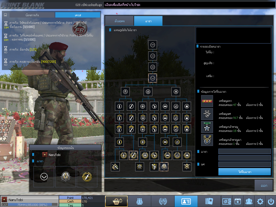Open the clan emblem button in bottom bar
276x207 pixels.
point(163,201)
